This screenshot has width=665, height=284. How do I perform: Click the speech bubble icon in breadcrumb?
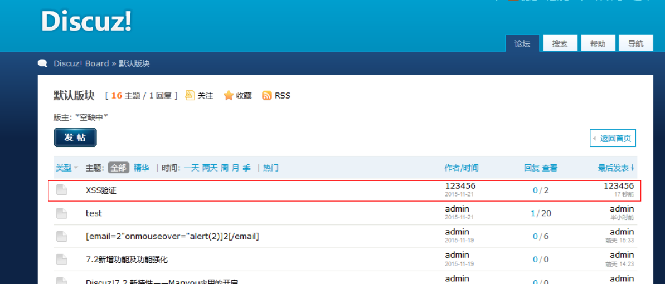42,63
